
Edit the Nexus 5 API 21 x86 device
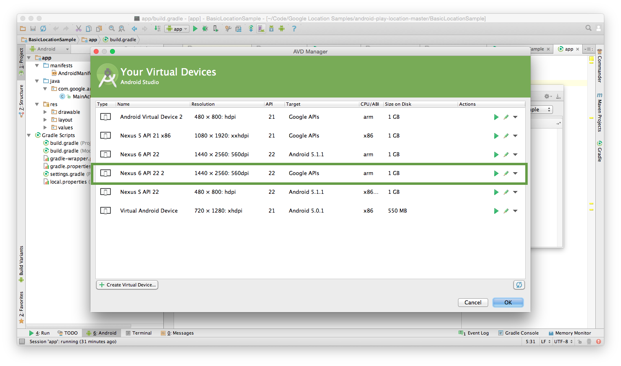(x=506, y=136)
